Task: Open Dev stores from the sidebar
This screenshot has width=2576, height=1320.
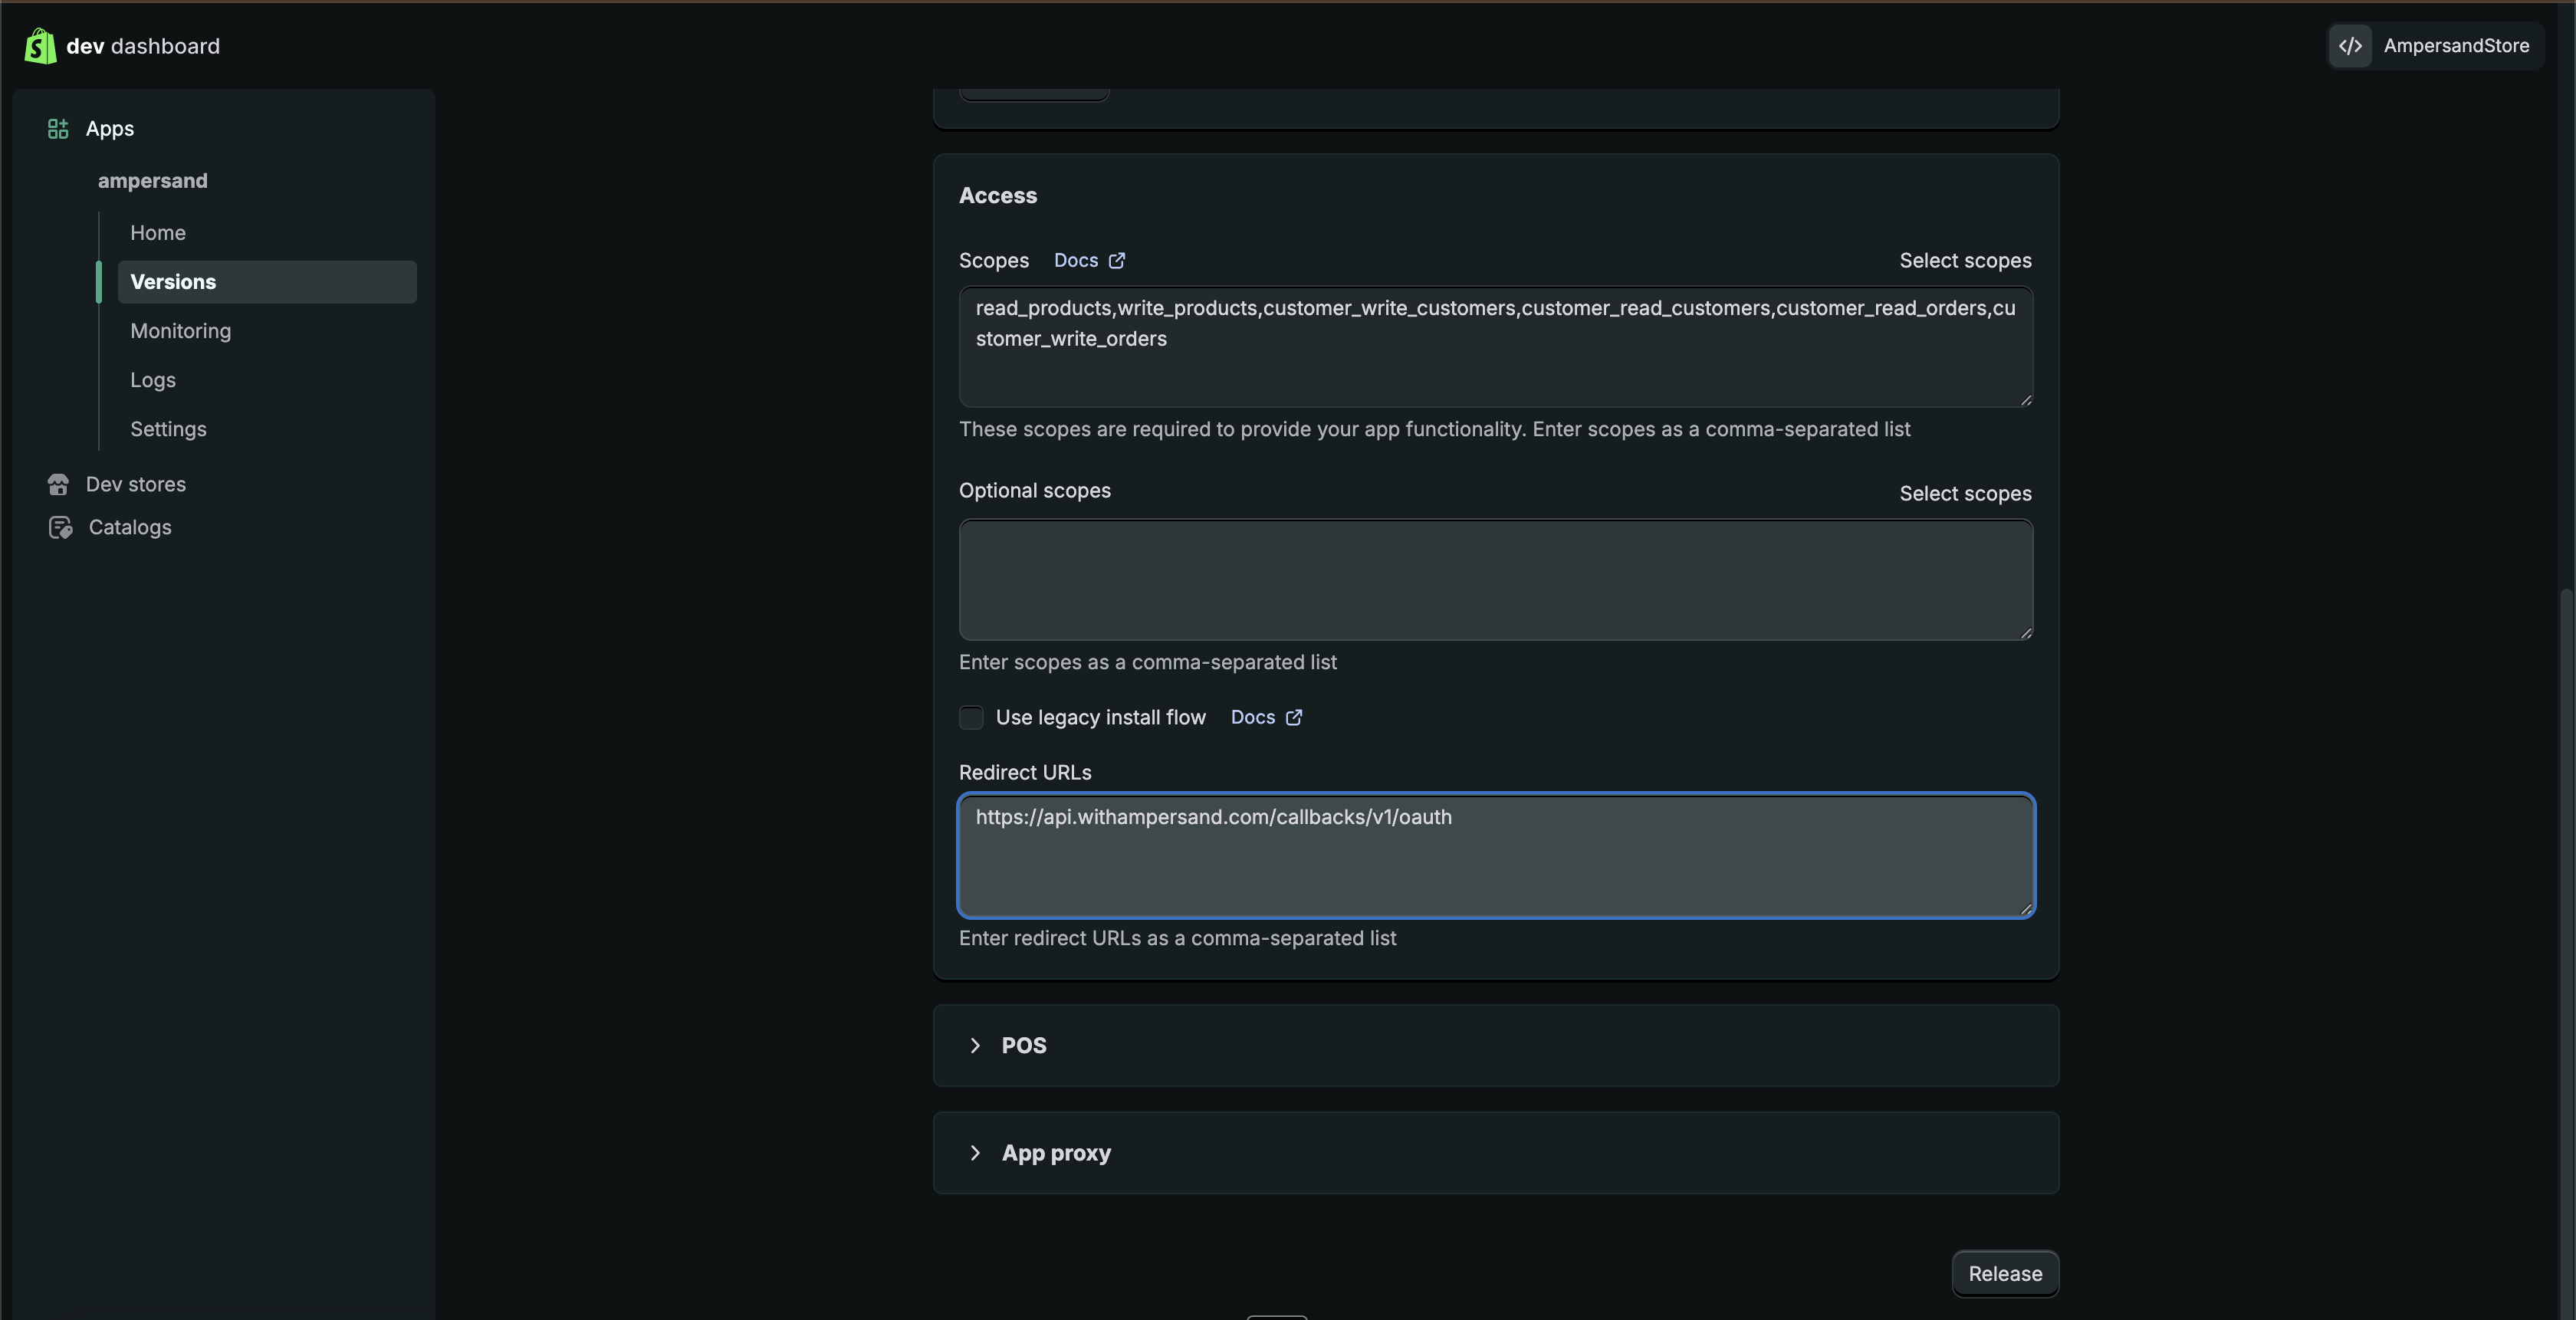Action: tap(135, 484)
